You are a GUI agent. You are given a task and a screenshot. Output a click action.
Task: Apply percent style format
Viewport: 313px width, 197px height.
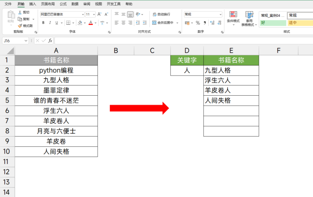[198, 23]
